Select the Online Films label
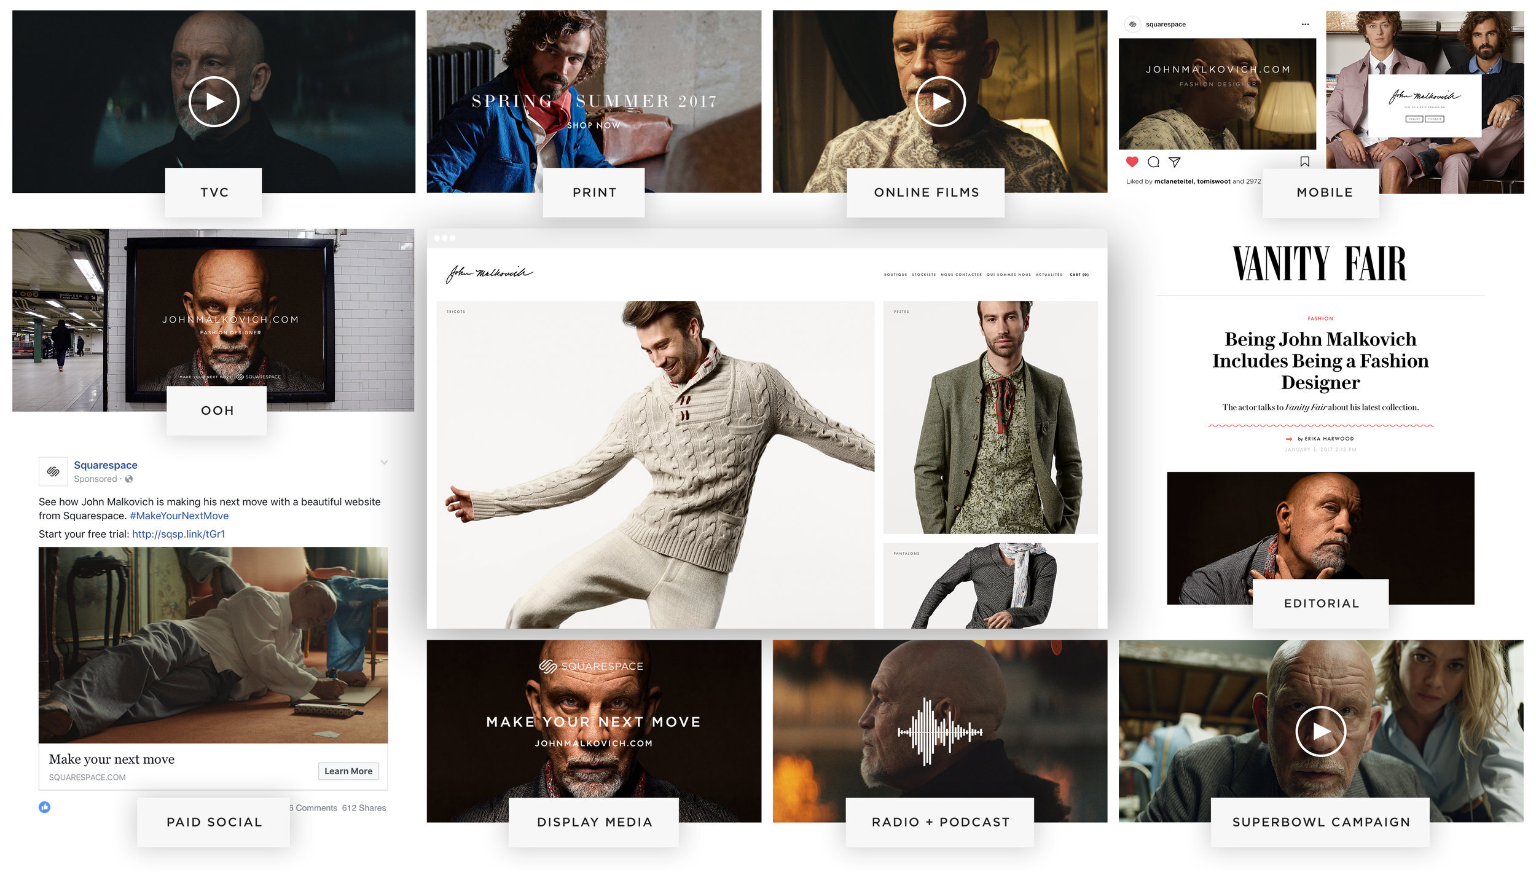The image size is (1536, 891). point(926,192)
